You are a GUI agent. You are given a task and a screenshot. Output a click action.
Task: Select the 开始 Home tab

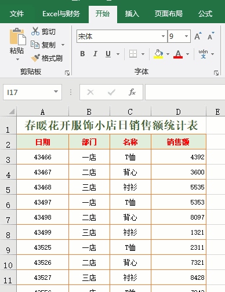coord(103,14)
